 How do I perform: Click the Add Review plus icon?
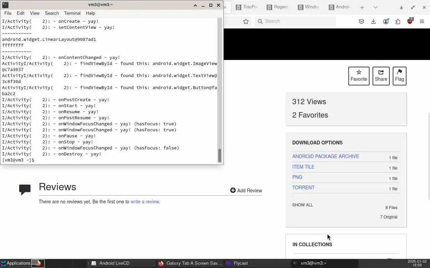[x=233, y=190]
